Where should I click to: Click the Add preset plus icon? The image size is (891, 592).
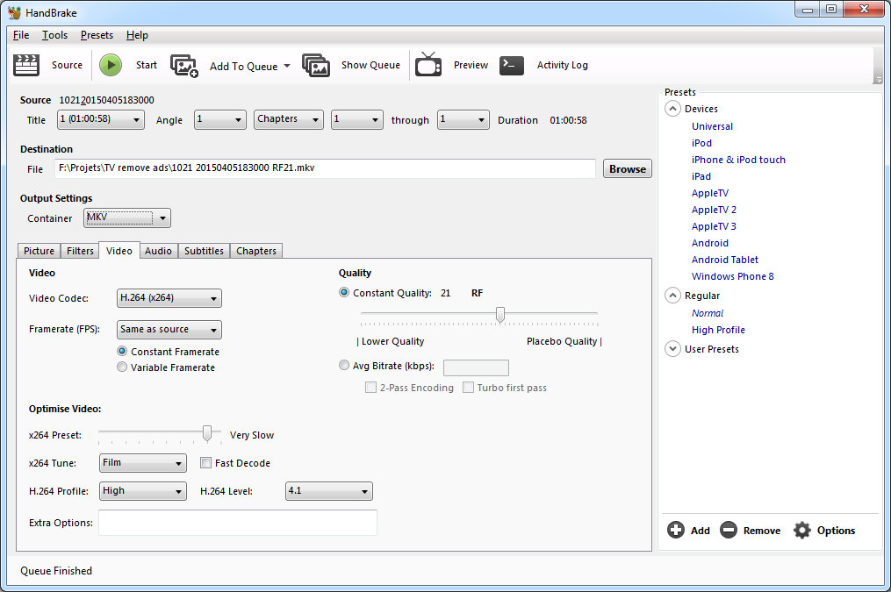(676, 531)
